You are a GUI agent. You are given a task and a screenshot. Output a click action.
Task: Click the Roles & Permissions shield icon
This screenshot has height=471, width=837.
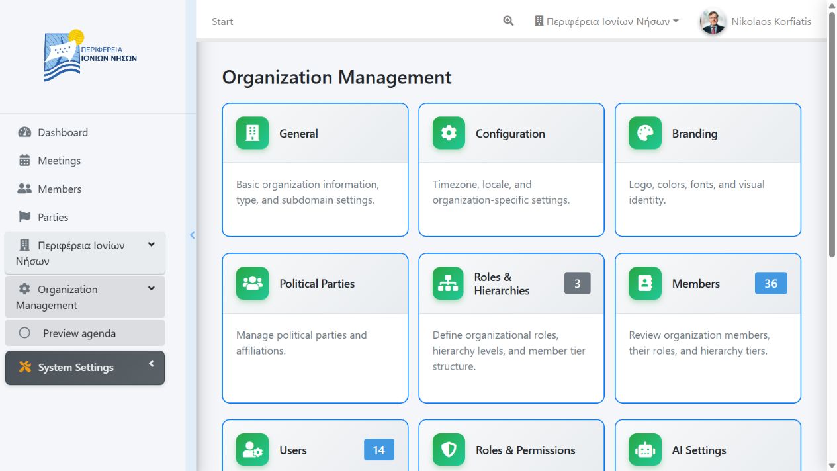[x=449, y=450]
